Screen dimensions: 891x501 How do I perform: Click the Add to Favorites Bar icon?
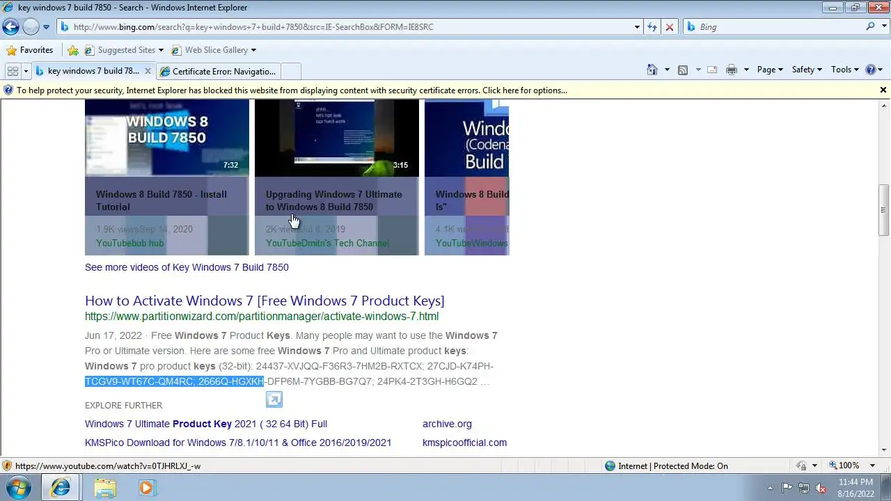73,50
